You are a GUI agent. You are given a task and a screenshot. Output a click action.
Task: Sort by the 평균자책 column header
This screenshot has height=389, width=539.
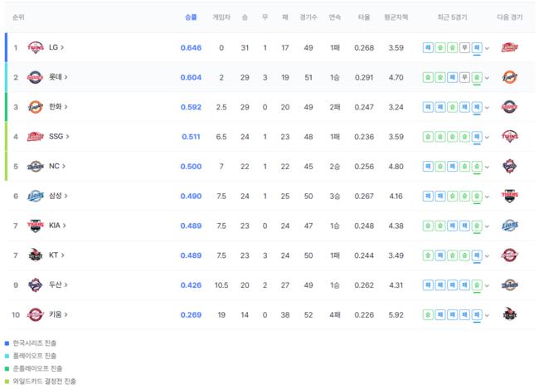pos(396,17)
